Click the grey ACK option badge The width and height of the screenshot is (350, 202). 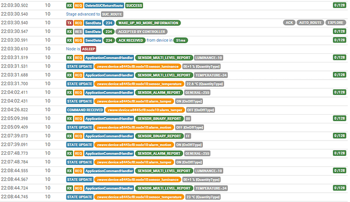pyautogui.click(x=289, y=22)
